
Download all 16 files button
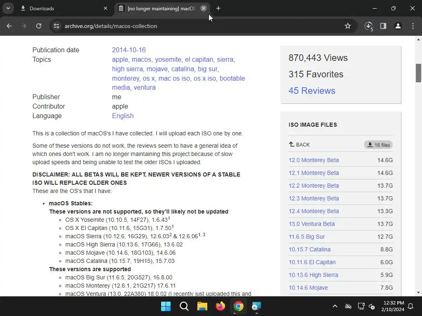378,145
